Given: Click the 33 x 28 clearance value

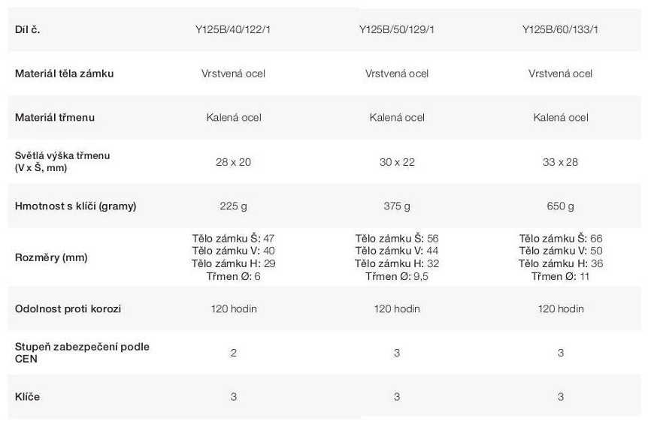Looking at the screenshot, I should point(560,162).
